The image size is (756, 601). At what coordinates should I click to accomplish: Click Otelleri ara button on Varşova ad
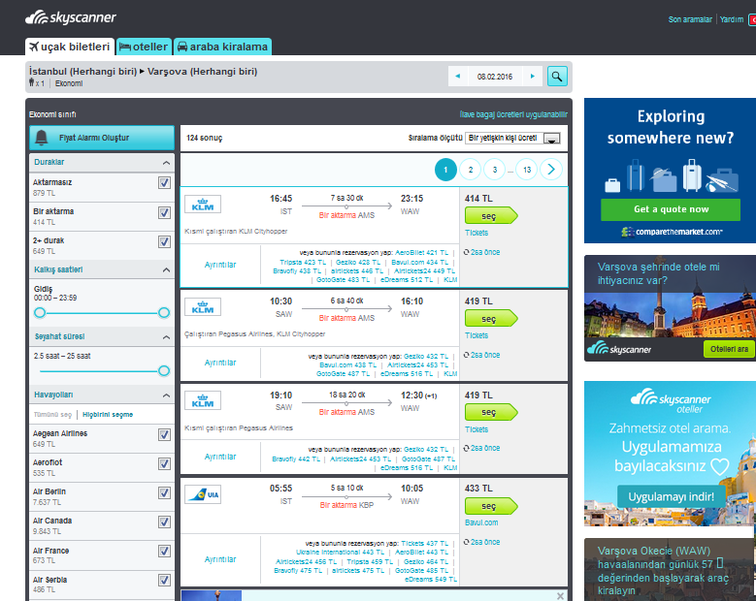[x=729, y=349]
